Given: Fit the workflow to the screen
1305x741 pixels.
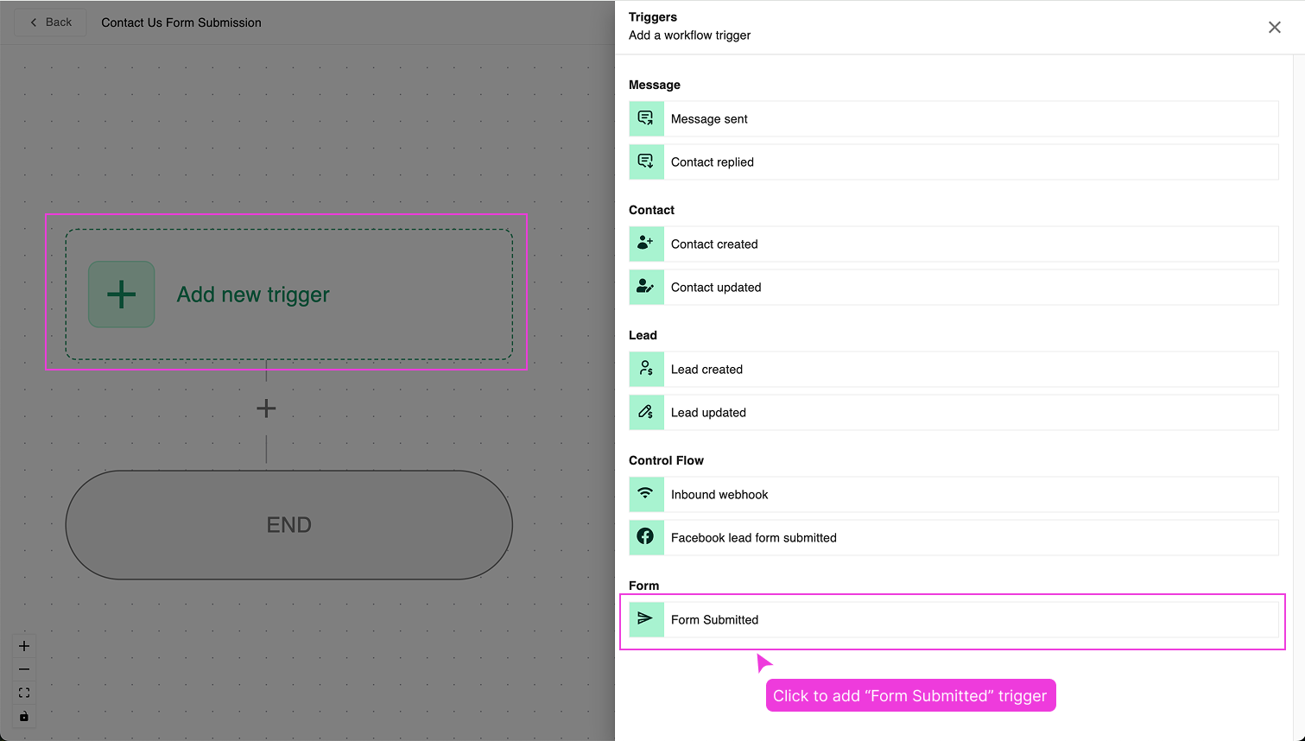Looking at the screenshot, I should point(23,692).
